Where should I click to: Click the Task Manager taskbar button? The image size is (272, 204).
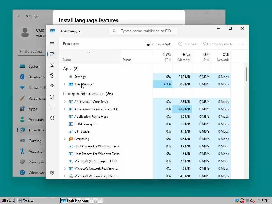coord(82,201)
